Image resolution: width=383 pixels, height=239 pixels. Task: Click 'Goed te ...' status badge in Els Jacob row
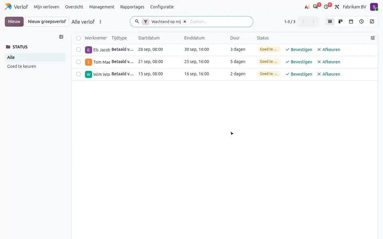(268, 49)
